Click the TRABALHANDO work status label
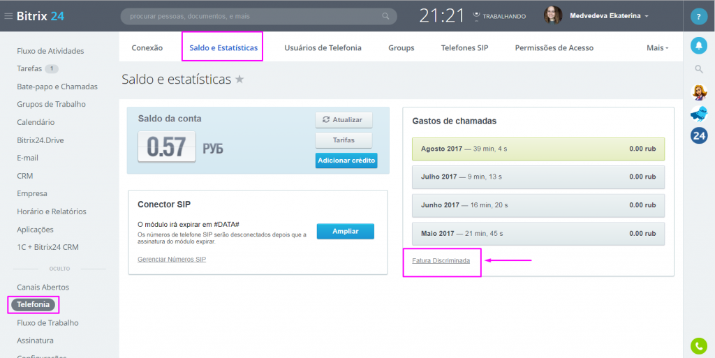715x358 pixels. click(x=504, y=16)
